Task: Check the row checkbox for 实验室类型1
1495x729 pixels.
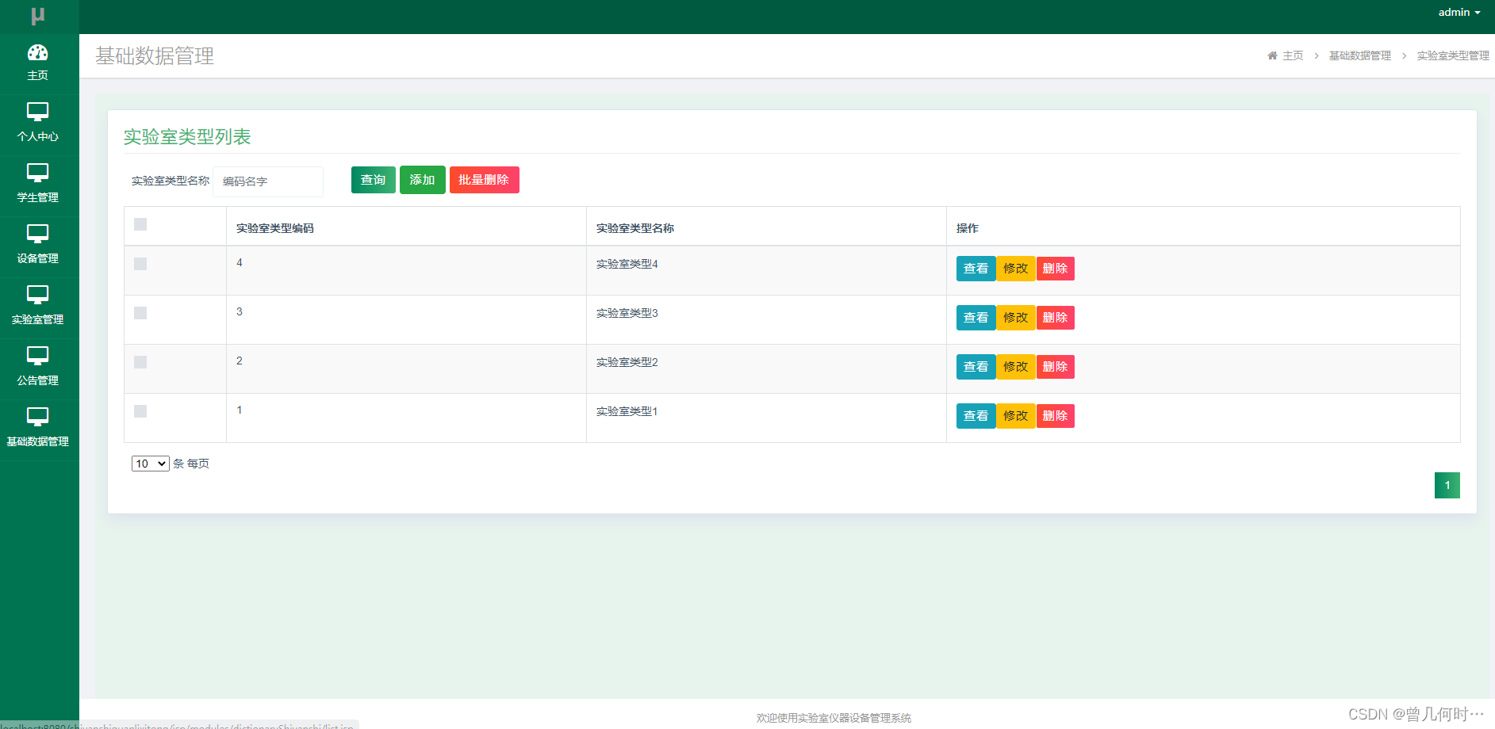Action: (140, 411)
